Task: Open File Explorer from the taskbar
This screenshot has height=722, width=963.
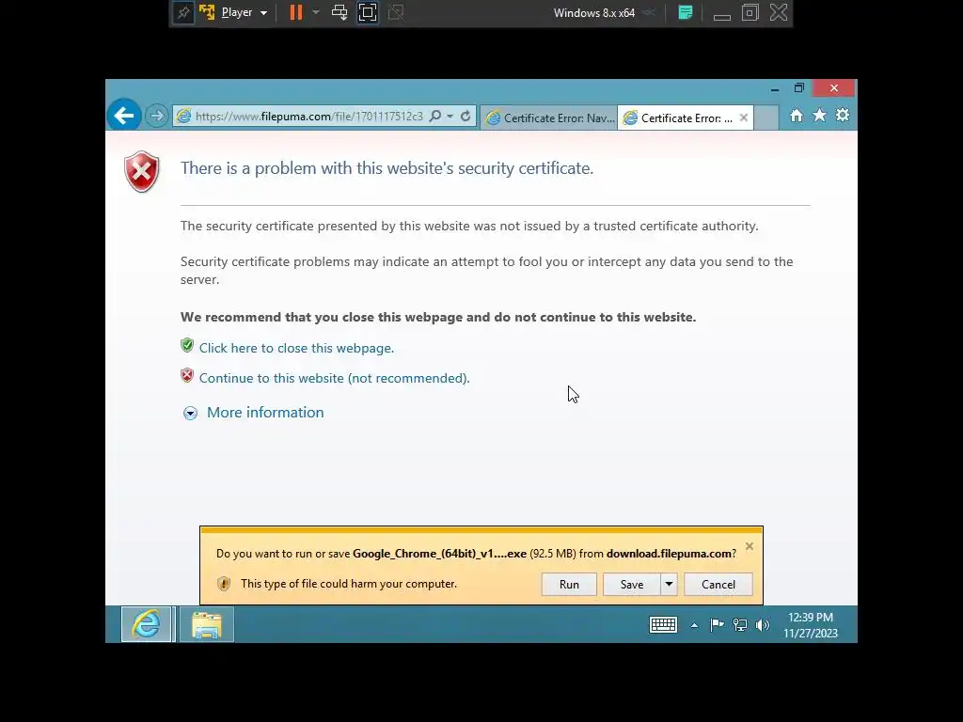Action: coord(206,624)
